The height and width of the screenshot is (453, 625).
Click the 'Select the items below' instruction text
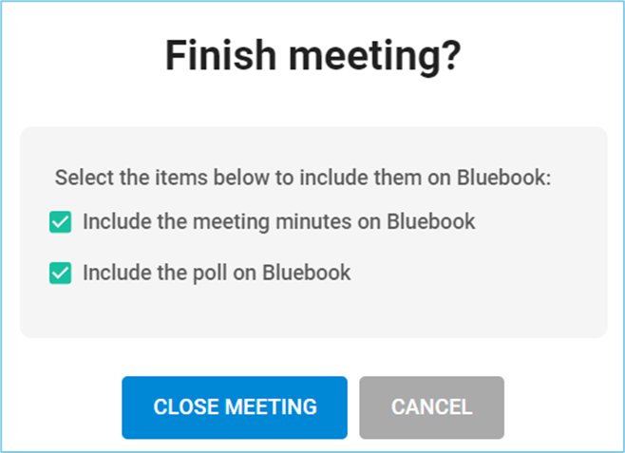tap(302, 178)
